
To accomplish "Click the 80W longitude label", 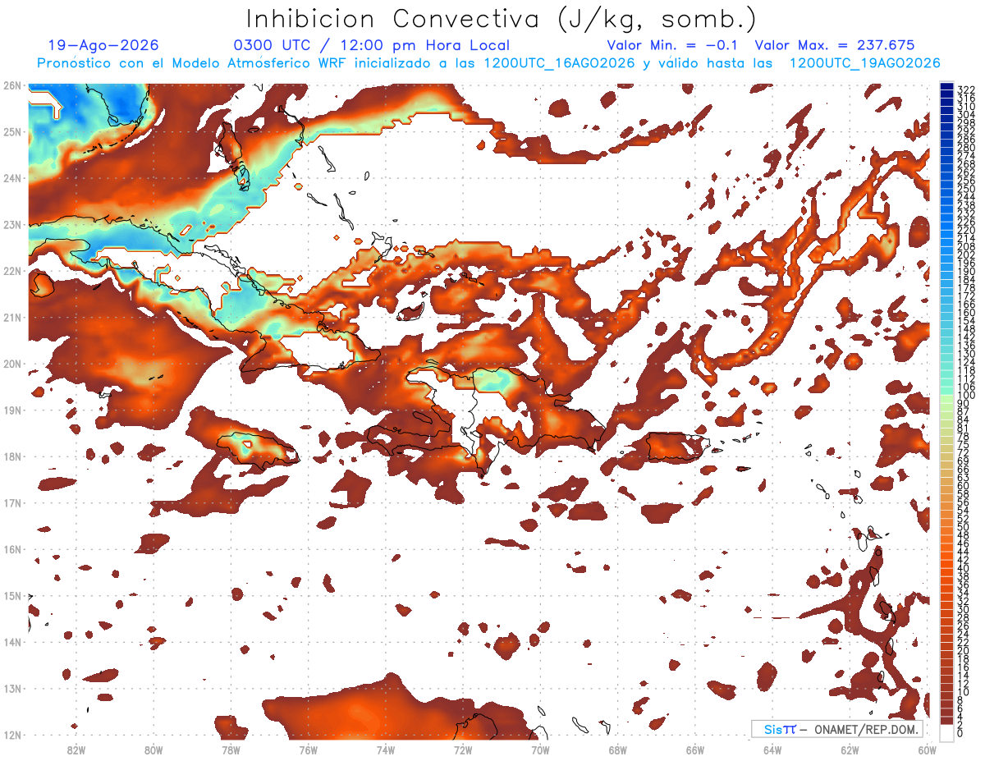I will point(153,750).
